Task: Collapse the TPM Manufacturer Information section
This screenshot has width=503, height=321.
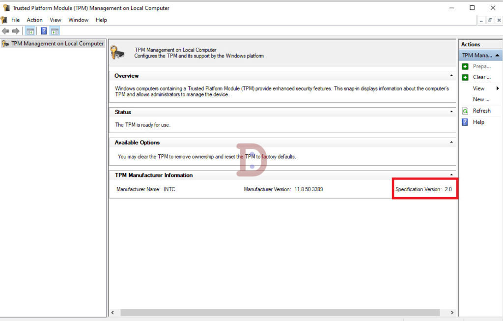Action: click(451, 175)
